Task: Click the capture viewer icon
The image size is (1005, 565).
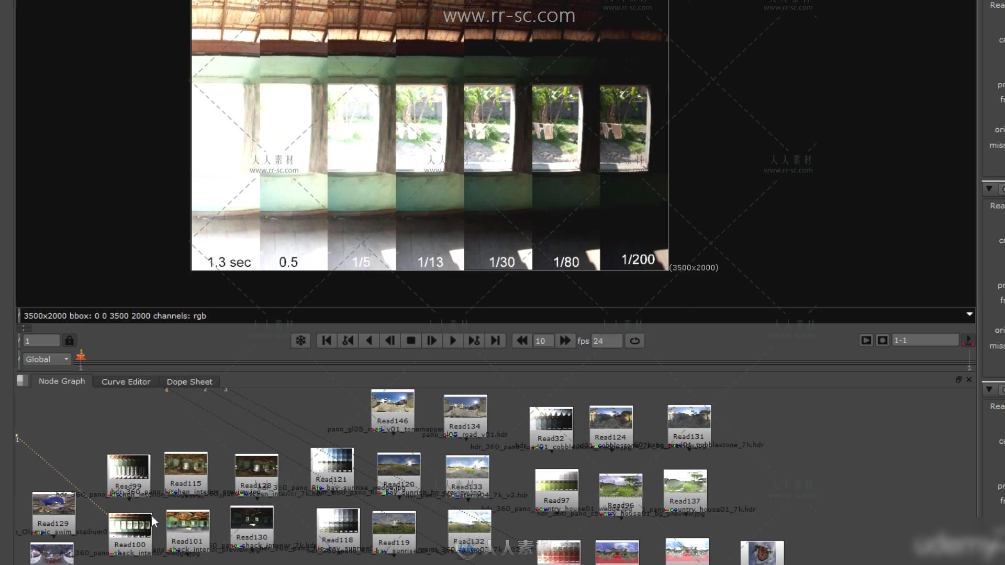Action: (x=883, y=340)
